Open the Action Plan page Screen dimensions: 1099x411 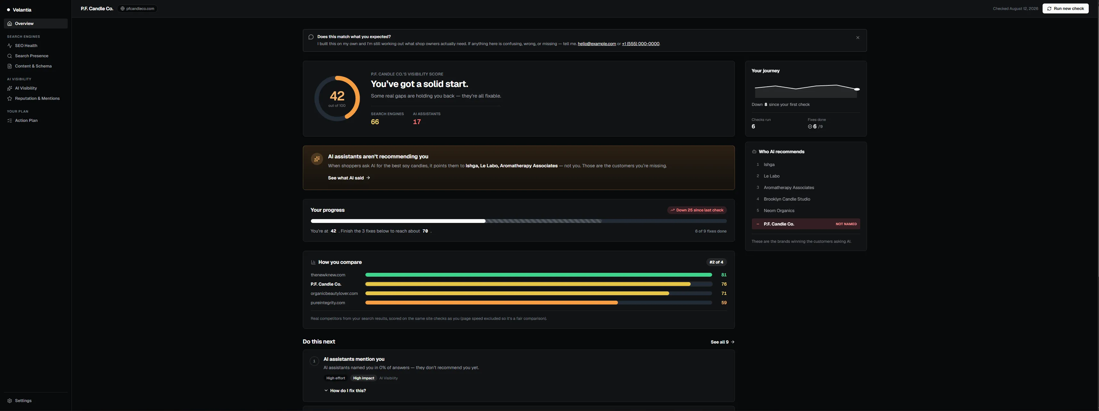pyautogui.click(x=36, y=121)
